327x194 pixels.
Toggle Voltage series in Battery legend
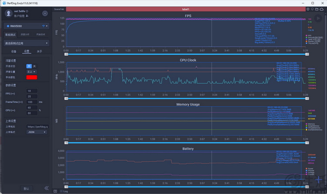tap(310, 172)
